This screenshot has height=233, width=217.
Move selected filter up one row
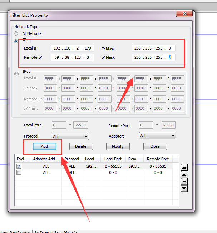(184, 174)
